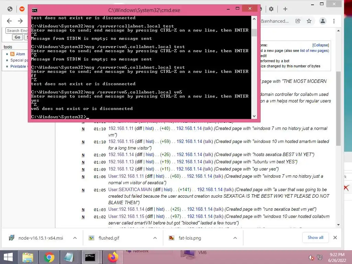The image size is (352, 264).
Task: Open list of new pages link
Action: pyautogui.click(x=314, y=51)
